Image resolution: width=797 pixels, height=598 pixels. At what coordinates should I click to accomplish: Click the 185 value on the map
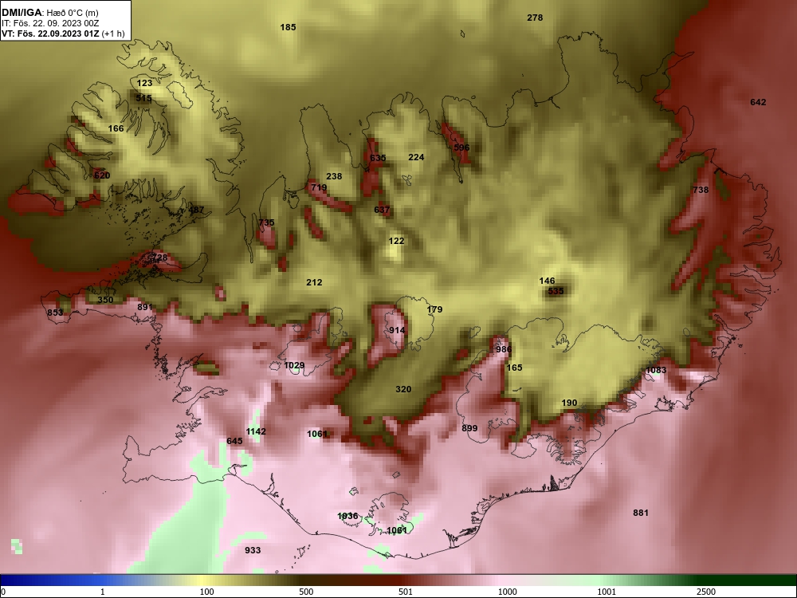pyautogui.click(x=289, y=27)
